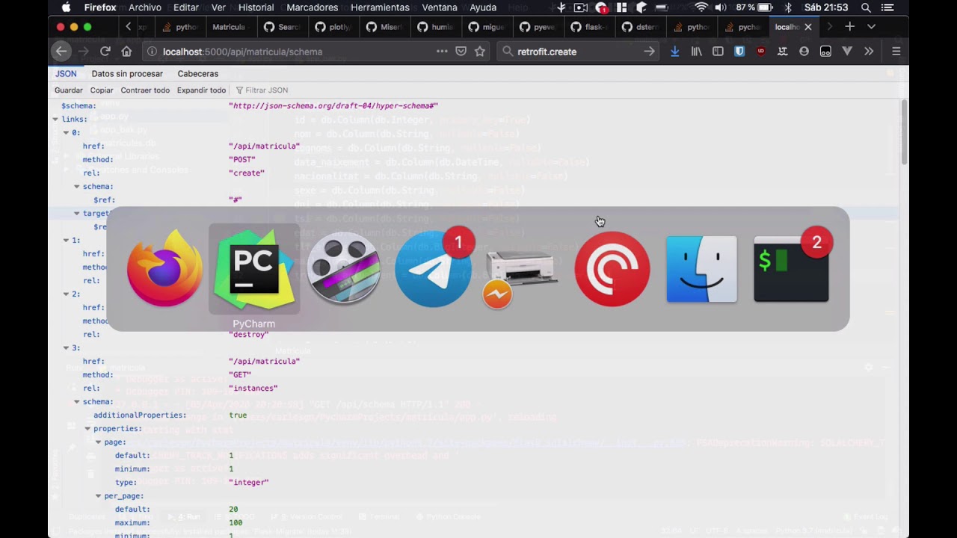Image resolution: width=957 pixels, height=538 pixels.
Task: Open the Archivo menu
Action: 145,7
